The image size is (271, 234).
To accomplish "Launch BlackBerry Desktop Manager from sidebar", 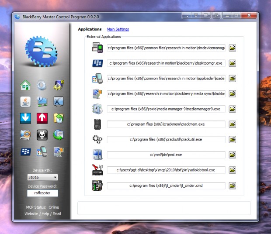I will [x=25, y=151].
